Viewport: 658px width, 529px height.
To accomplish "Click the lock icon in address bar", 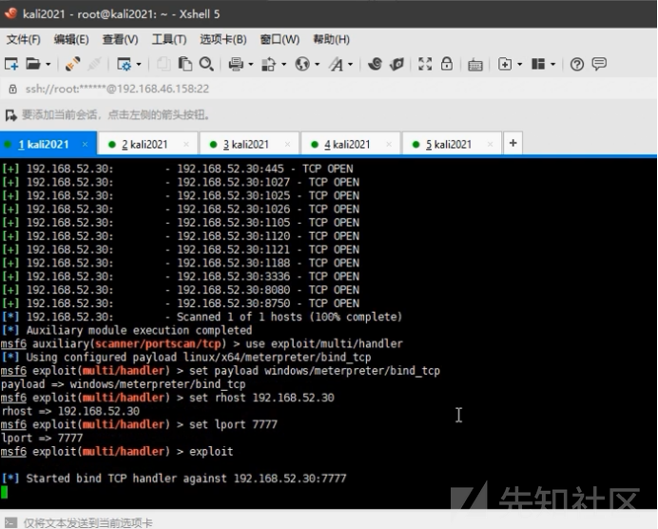I will click(13, 89).
